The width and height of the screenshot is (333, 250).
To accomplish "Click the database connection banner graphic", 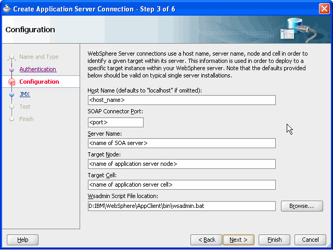I will coord(298,30).
